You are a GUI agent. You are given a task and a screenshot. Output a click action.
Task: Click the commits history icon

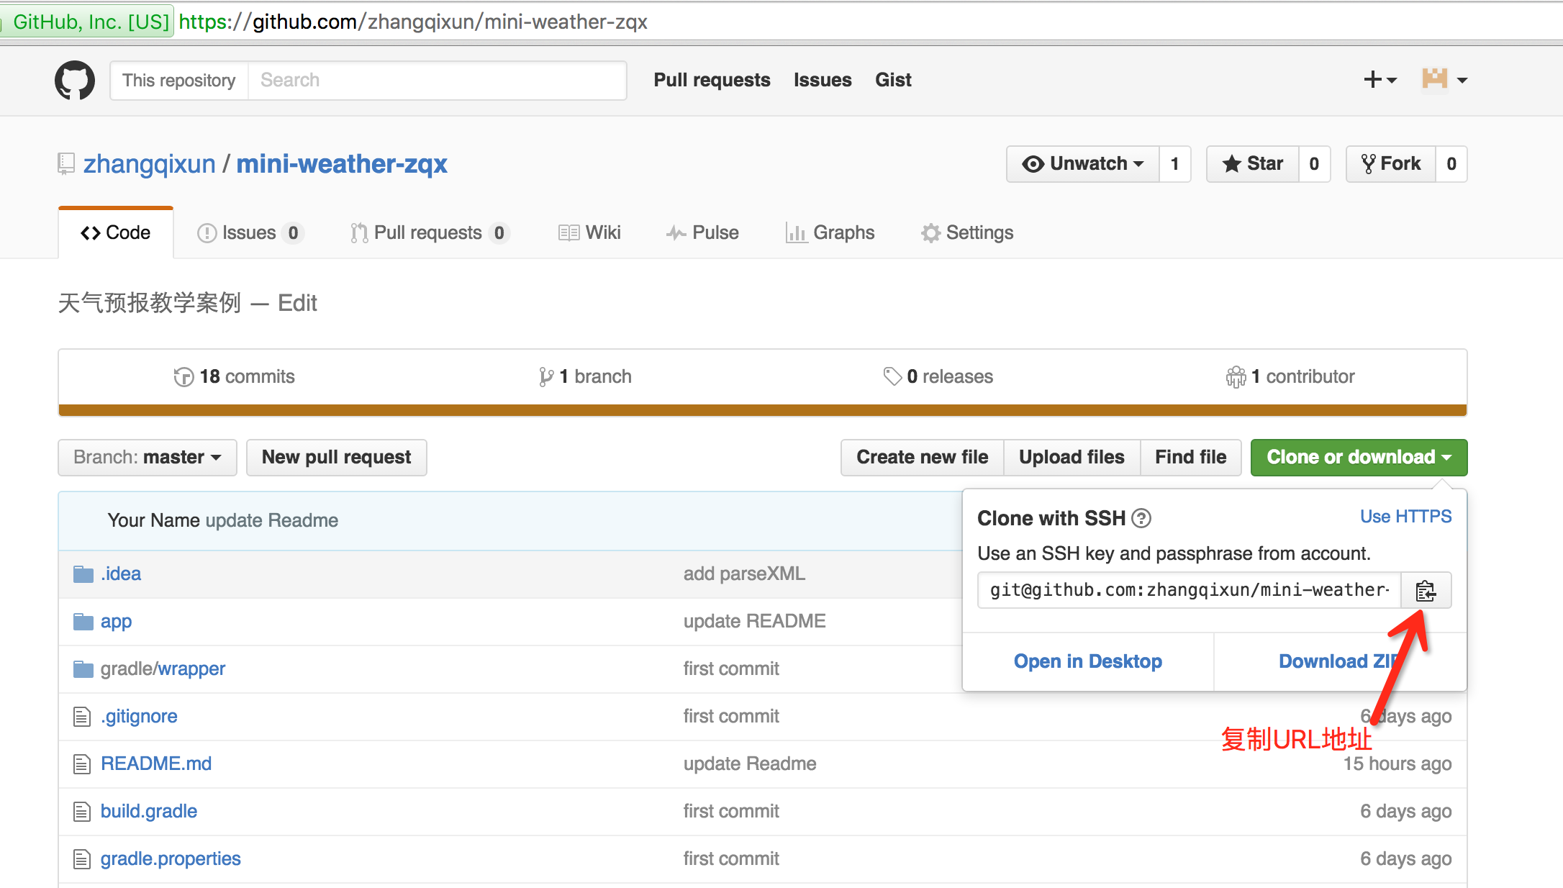pyautogui.click(x=184, y=376)
